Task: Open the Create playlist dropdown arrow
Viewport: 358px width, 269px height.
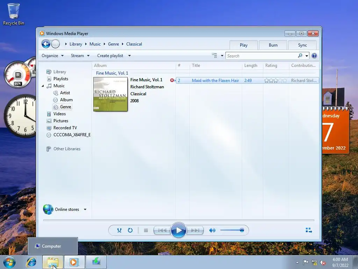Action: (129, 56)
